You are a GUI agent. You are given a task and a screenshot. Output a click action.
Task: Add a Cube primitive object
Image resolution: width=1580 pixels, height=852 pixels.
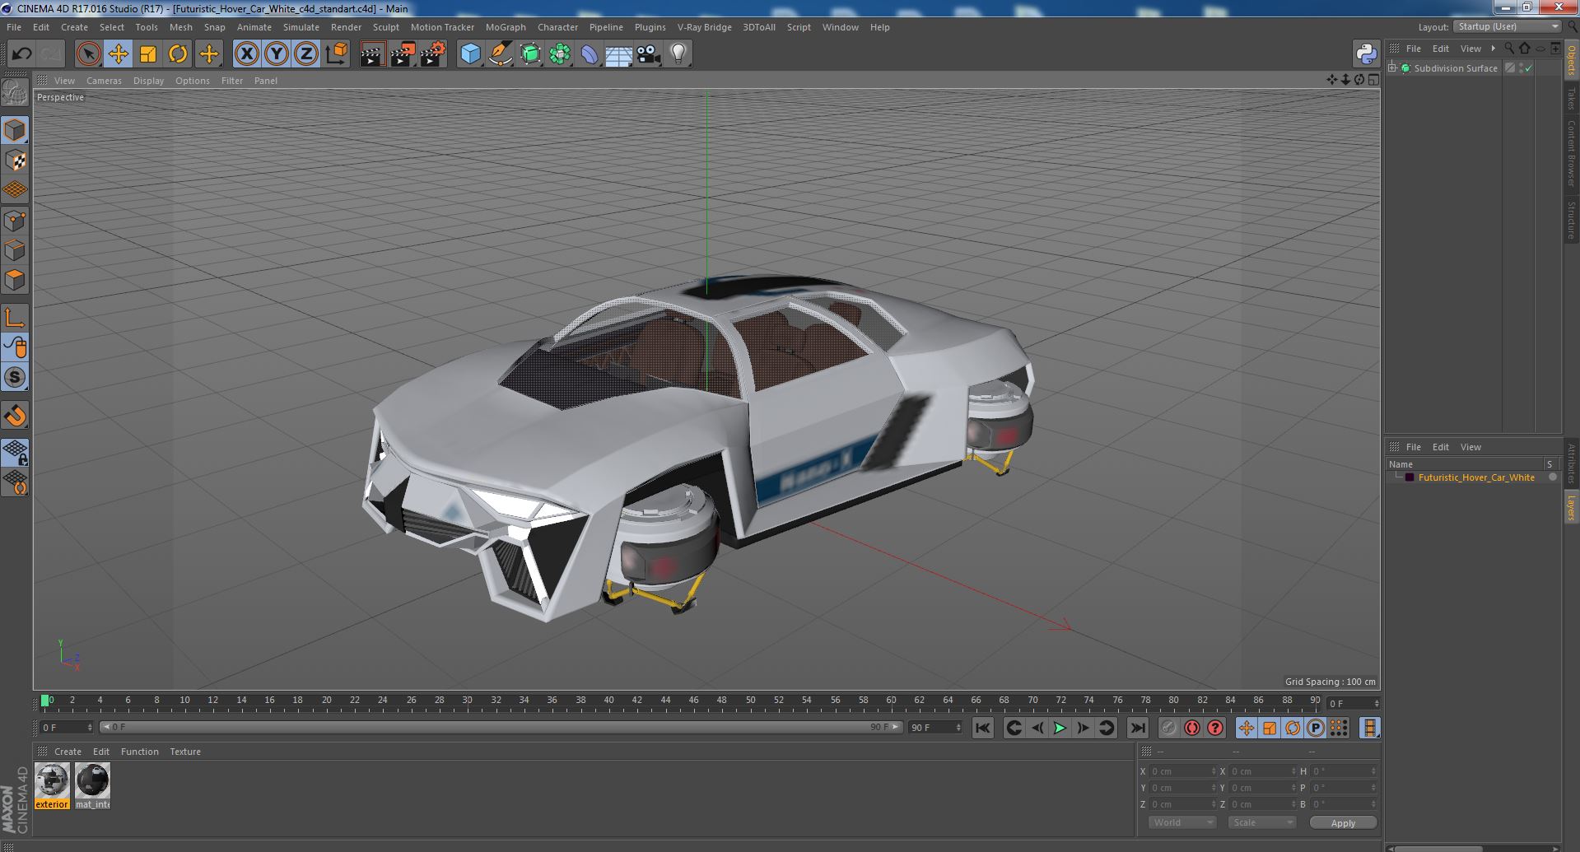(x=470, y=54)
